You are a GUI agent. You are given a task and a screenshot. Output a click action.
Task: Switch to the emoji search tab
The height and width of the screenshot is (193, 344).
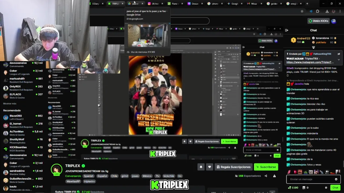[x=294, y=3]
